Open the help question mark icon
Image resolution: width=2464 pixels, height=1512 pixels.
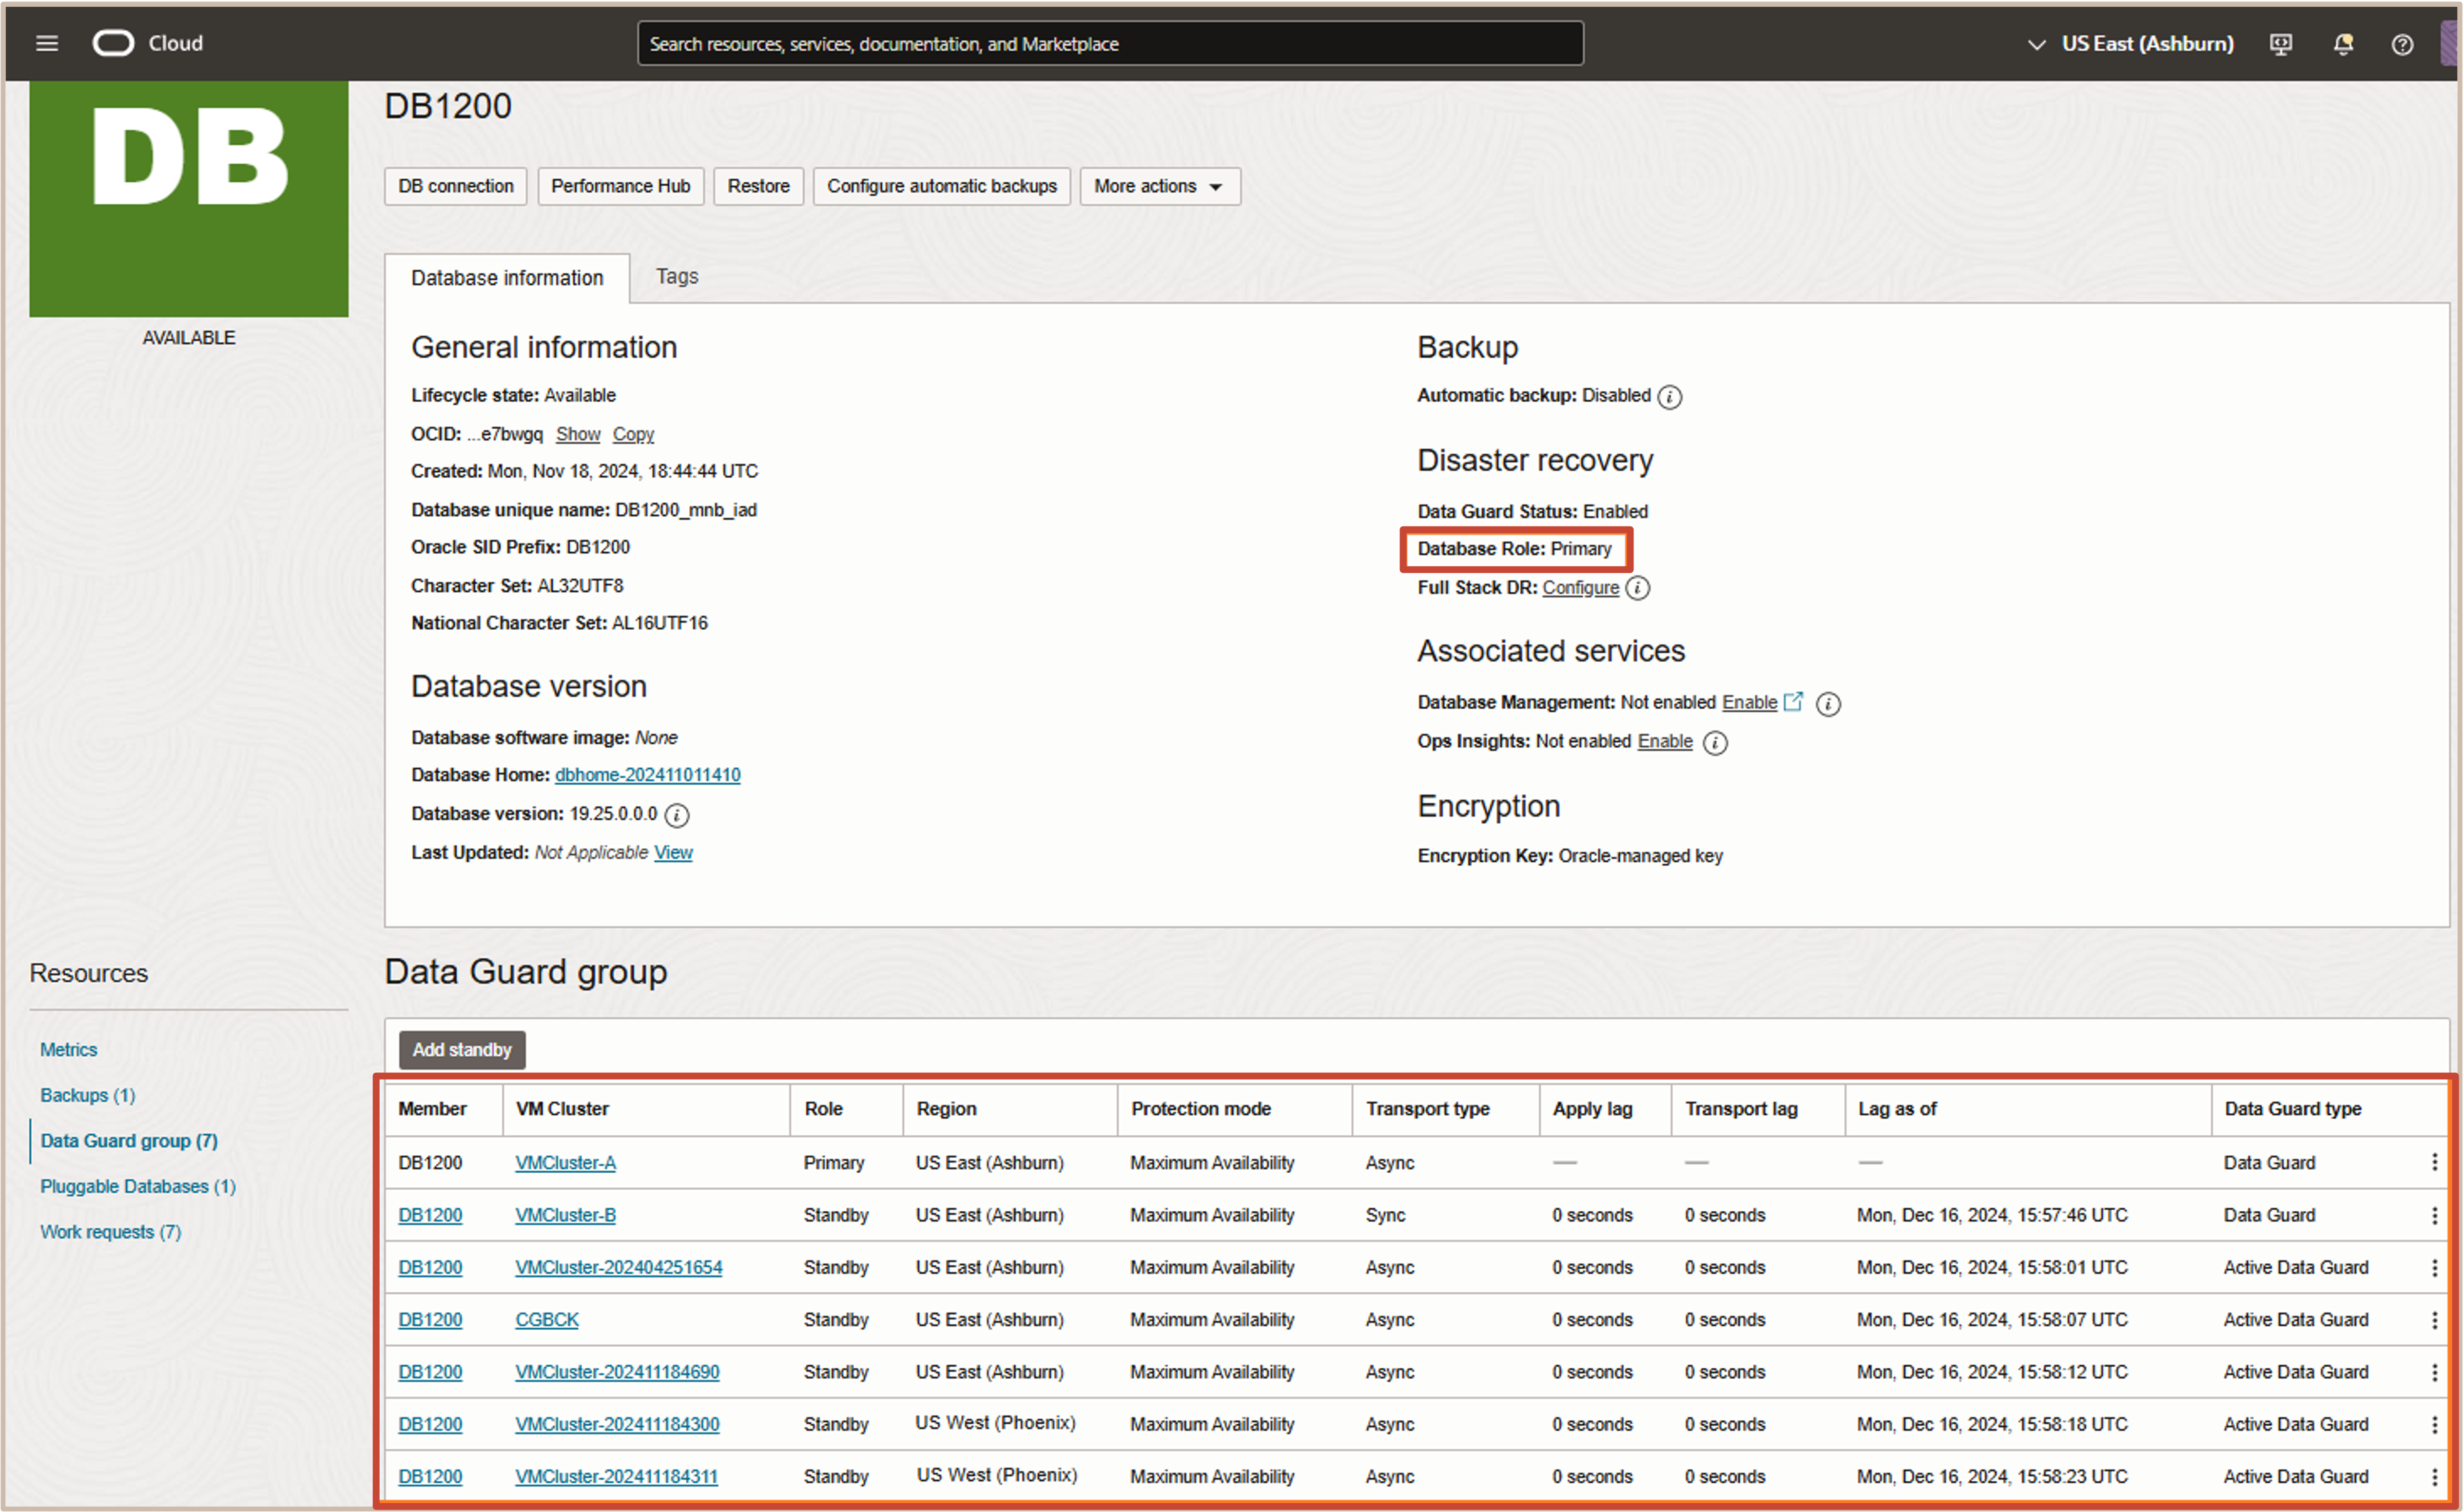2401,44
